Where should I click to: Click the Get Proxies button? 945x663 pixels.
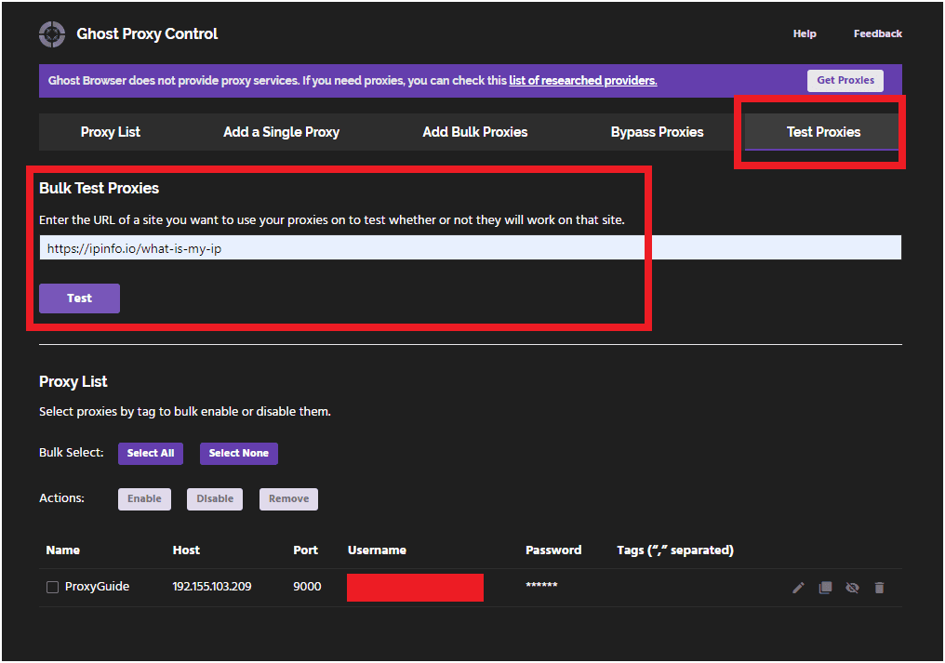click(x=845, y=81)
